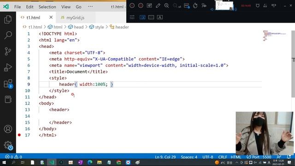
Task: Change line endings via CRLF item
Action: pyautogui.click(x=223, y=157)
